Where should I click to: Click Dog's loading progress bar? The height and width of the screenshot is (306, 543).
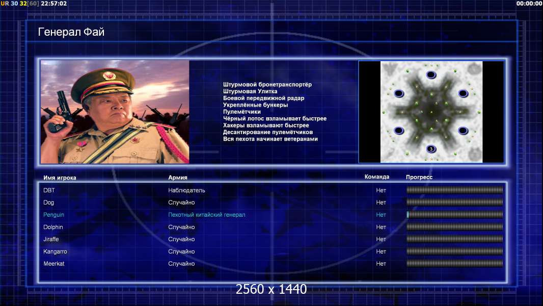(x=455, y=202)
